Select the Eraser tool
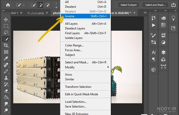The image size is (179, 115). pos(6,91)
